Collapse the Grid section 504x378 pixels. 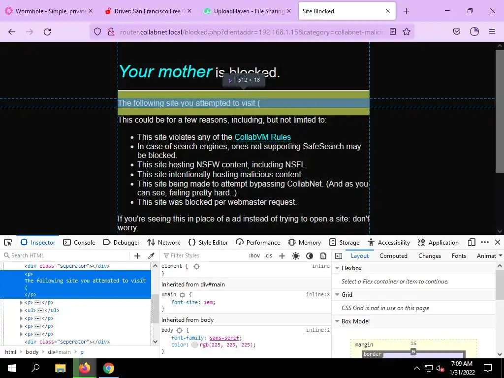(x=337, y=294)
